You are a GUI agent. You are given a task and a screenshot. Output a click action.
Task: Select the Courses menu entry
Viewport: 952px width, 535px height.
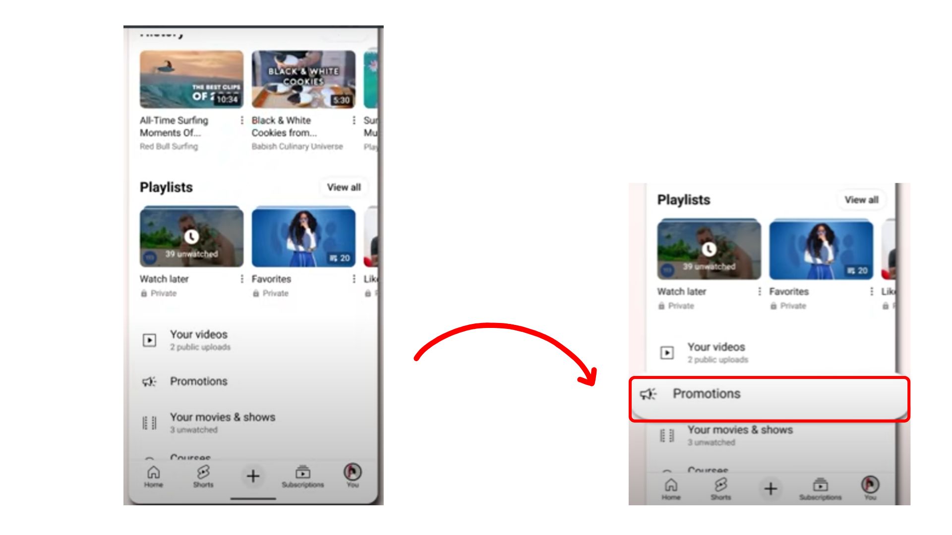point(190,457)
